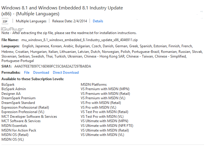Click the ZIP file type icon
Viewport: 207px width, 148px height.
pos(5,21)
